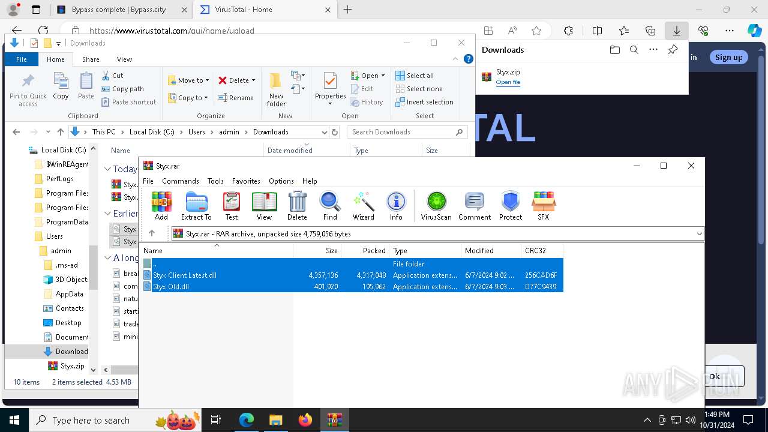Sort archive by the CRC32 column
This screenshot has height=432, width=768.
[542, 250]
